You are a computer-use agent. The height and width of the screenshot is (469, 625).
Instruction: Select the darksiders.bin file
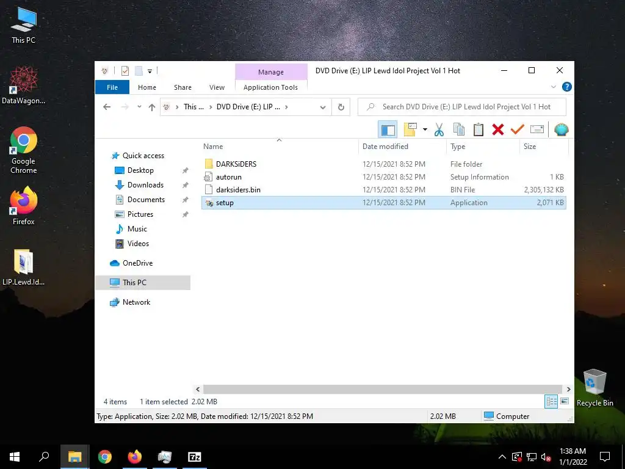coord(383,189)
